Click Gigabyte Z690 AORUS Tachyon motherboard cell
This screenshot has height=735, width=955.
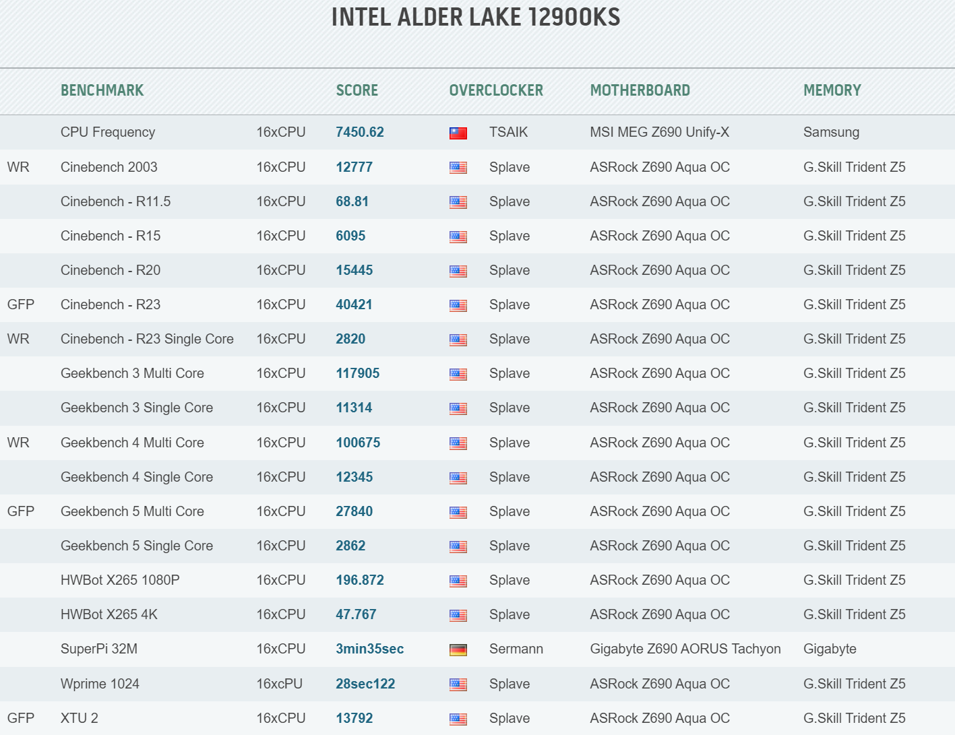pyautogui.click(x=685, y=649)
